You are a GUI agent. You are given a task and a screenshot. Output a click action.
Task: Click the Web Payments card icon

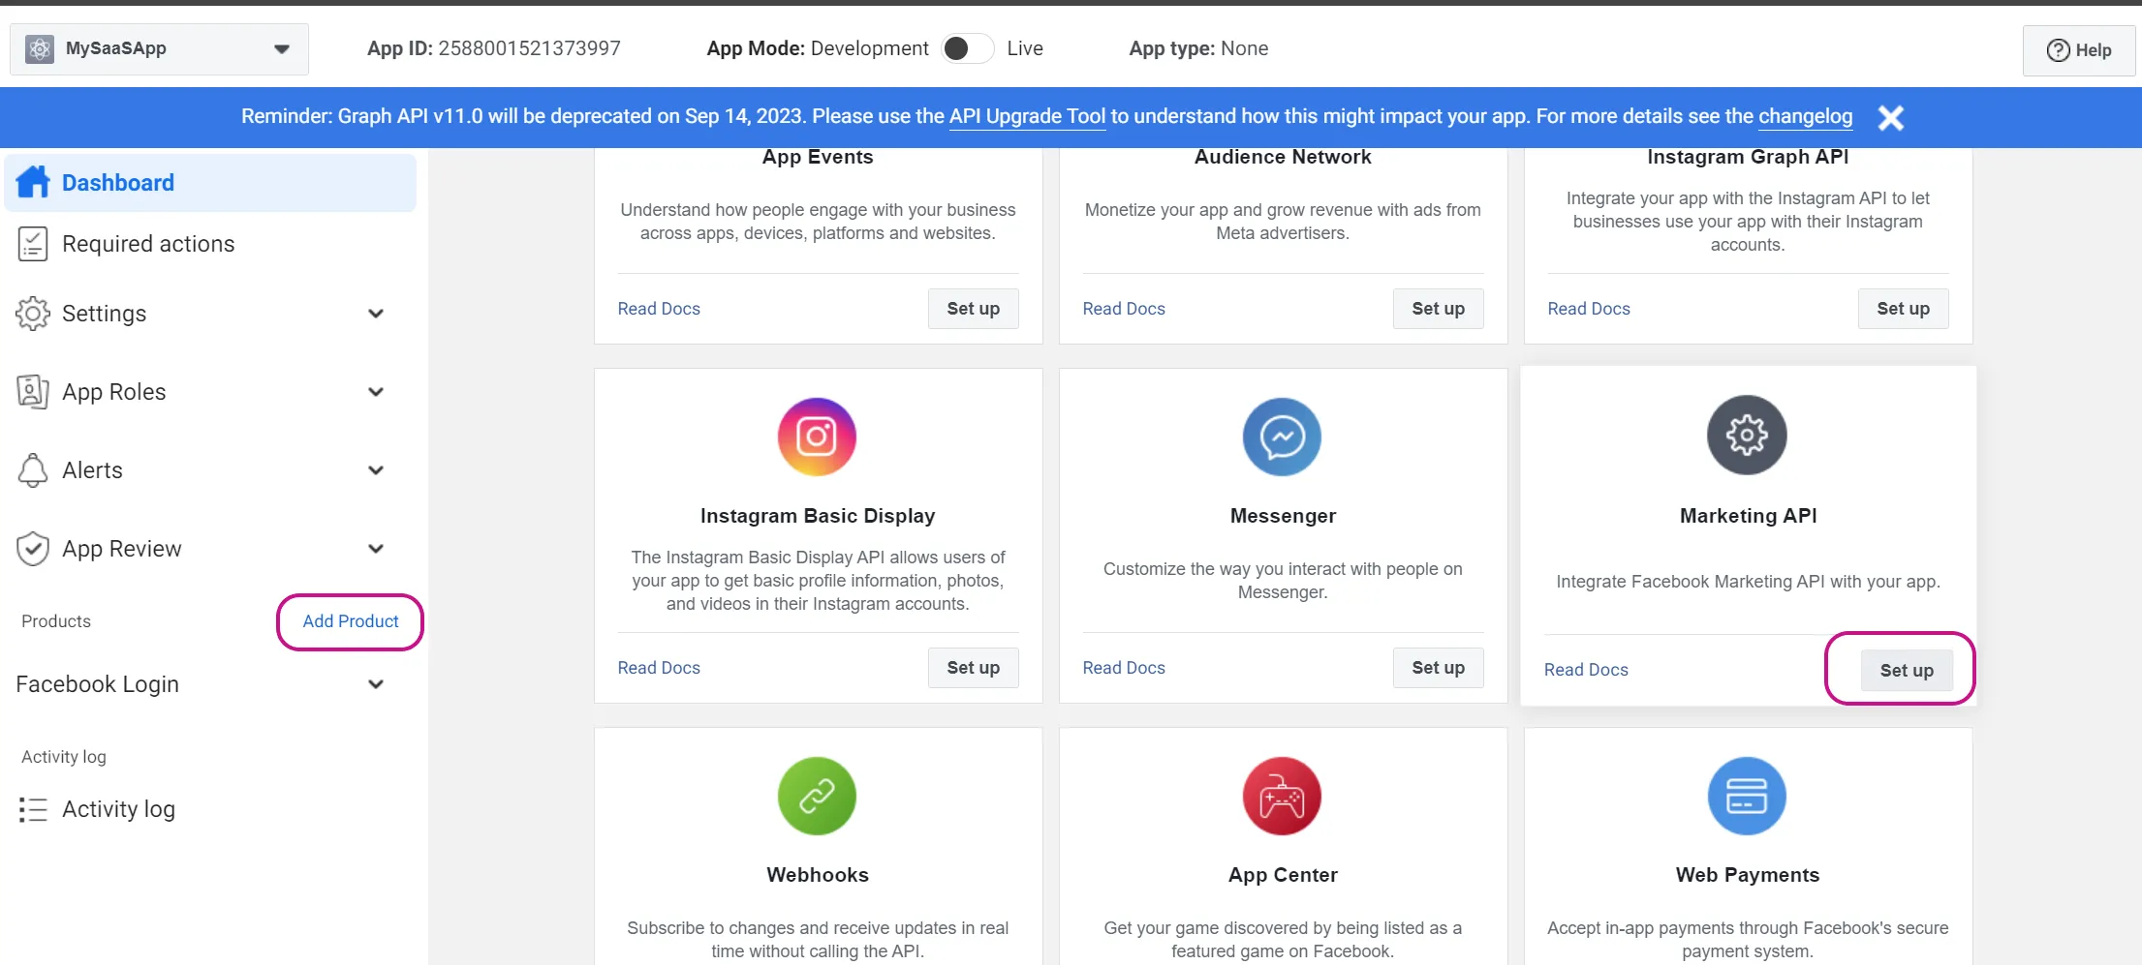point(1747,796)
